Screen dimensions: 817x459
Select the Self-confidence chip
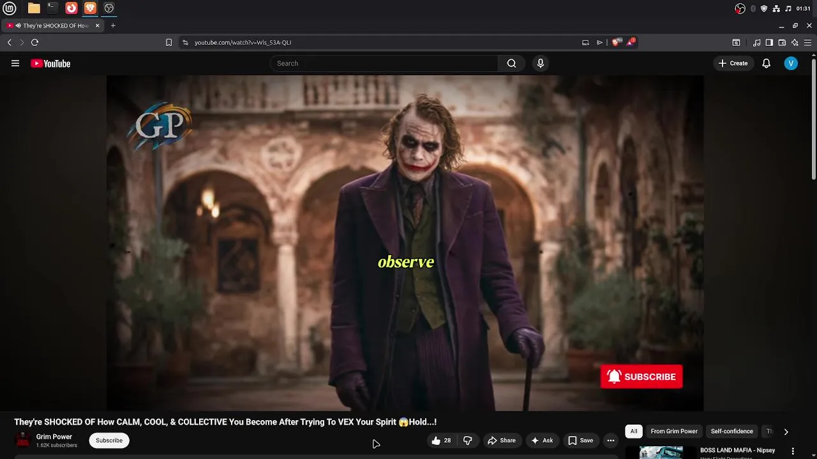click(x=731, y=431)
